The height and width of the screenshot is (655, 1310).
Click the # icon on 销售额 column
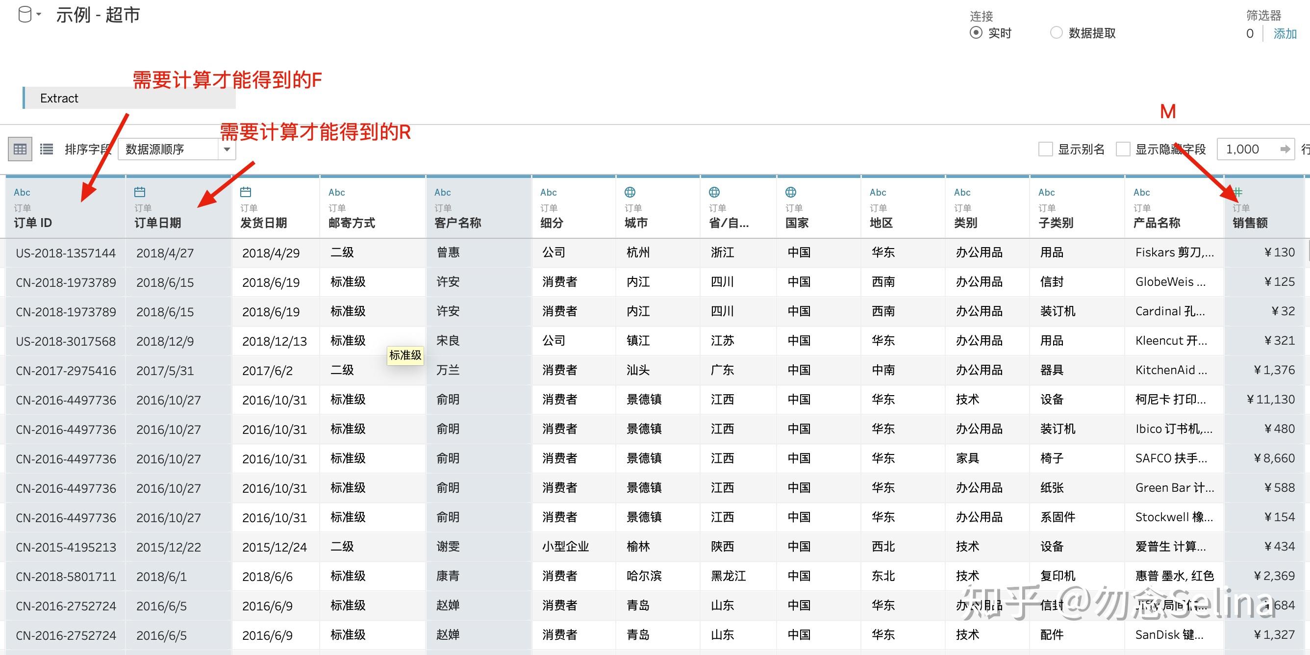coord(1238,192)
